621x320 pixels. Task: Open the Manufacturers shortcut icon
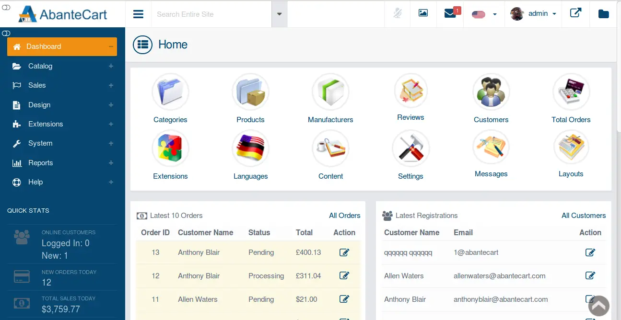[x=330, y=92]
